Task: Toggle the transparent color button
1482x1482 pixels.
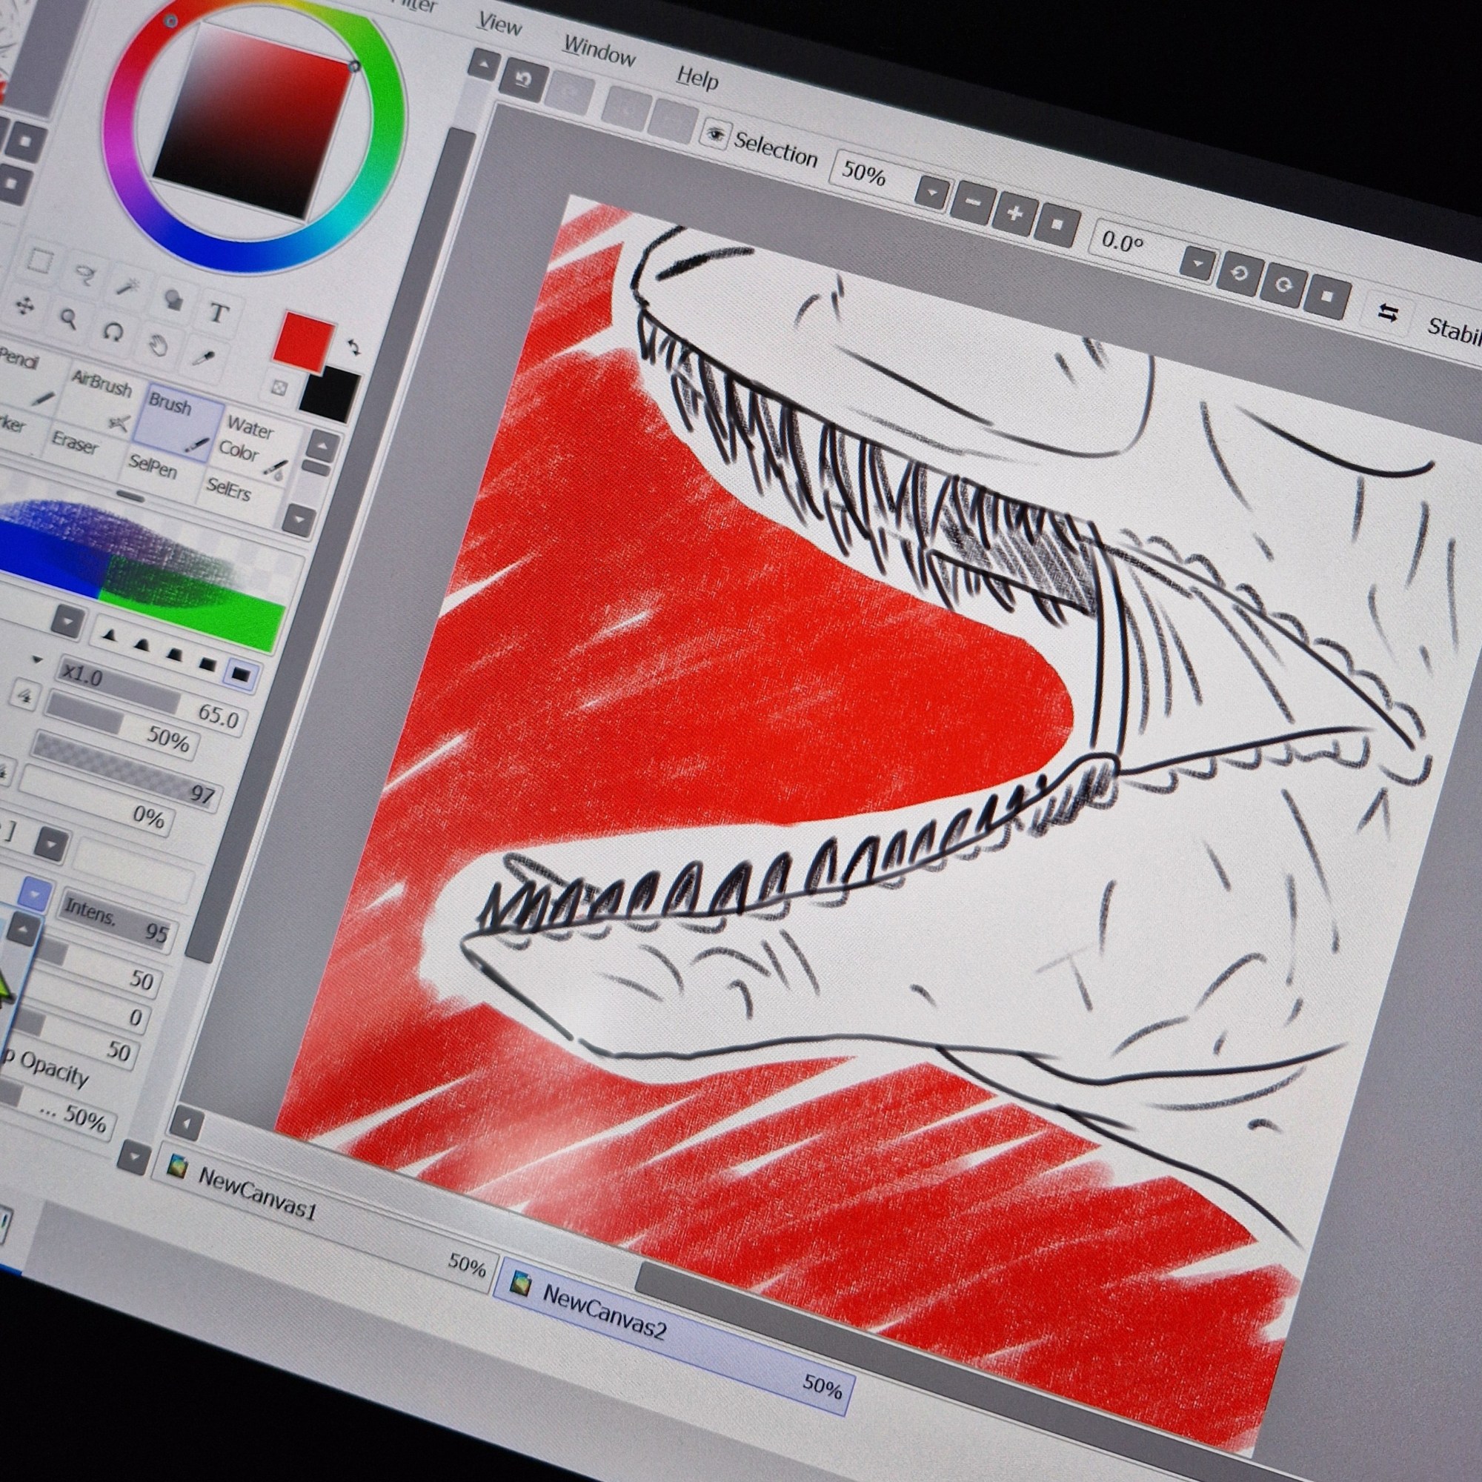Action: click(279, 388)
